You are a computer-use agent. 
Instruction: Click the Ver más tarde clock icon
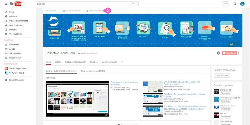tap(6, 34)
